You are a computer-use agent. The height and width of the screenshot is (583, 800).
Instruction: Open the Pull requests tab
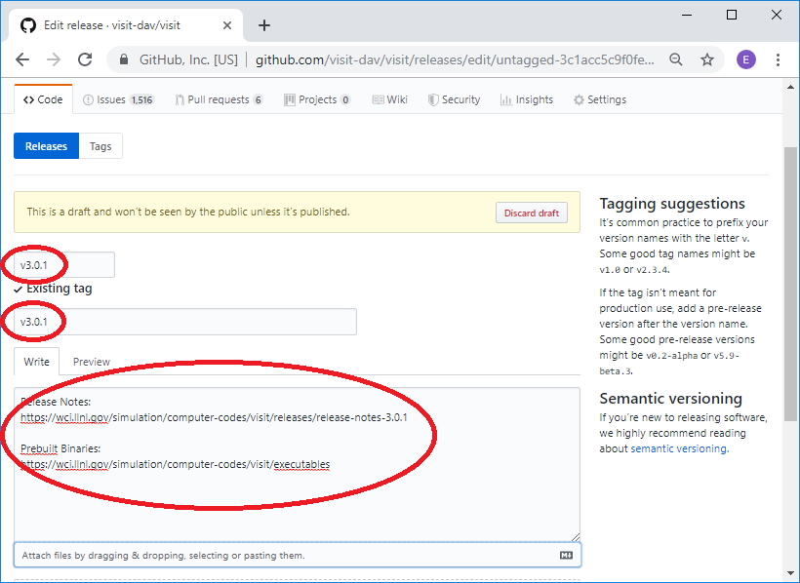(219, 99)
